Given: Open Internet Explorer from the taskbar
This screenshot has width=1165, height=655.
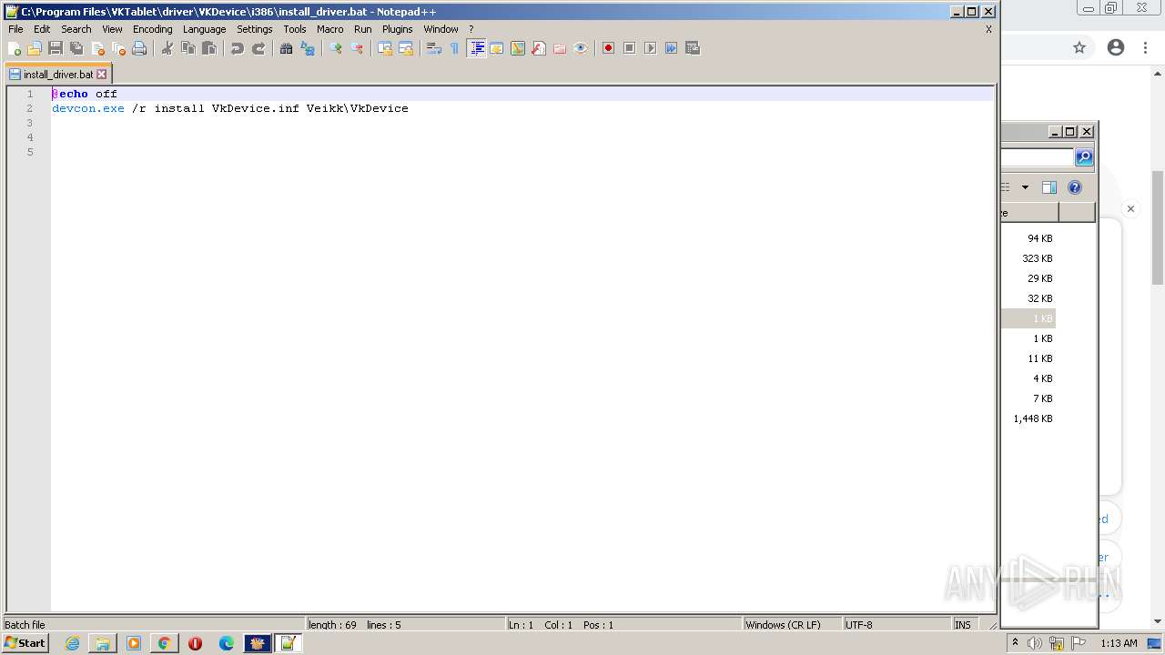Looking at the screenshot, I should [x=72, y=643].
